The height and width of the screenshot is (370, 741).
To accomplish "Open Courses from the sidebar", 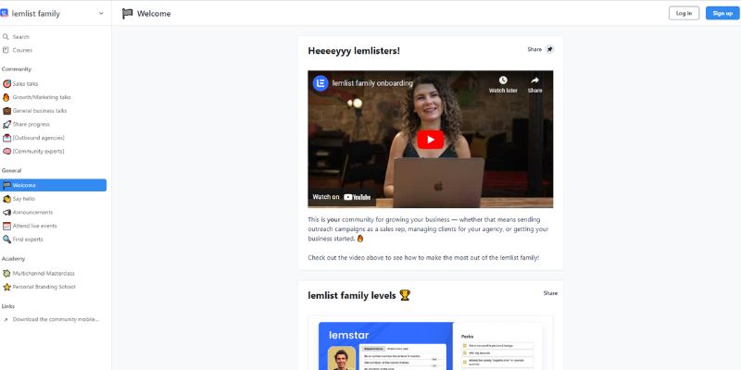I will coord(22,50).
